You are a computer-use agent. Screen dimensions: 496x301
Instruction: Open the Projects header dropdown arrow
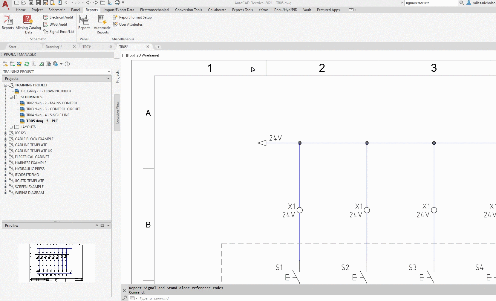108,79
